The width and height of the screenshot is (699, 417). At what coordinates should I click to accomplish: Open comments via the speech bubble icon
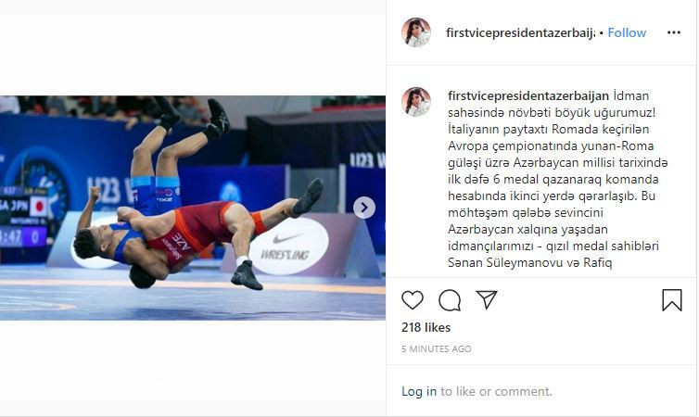click(450, 300)
